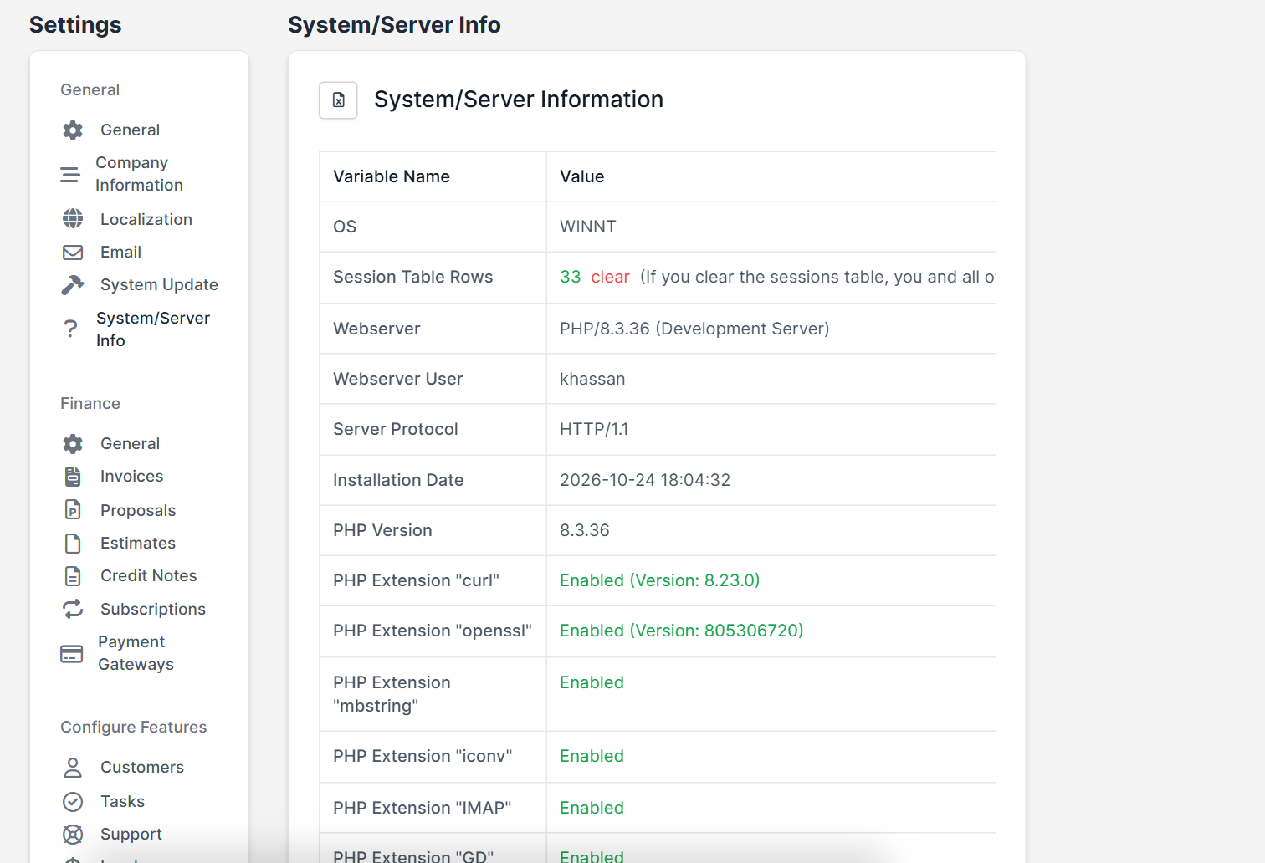Screen dimensions: 1265x863
Task: Click the Subscriptions repeat arrows icon
Action: [73, 609]
